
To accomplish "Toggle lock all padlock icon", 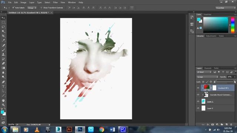I will [x=214, y=82].
